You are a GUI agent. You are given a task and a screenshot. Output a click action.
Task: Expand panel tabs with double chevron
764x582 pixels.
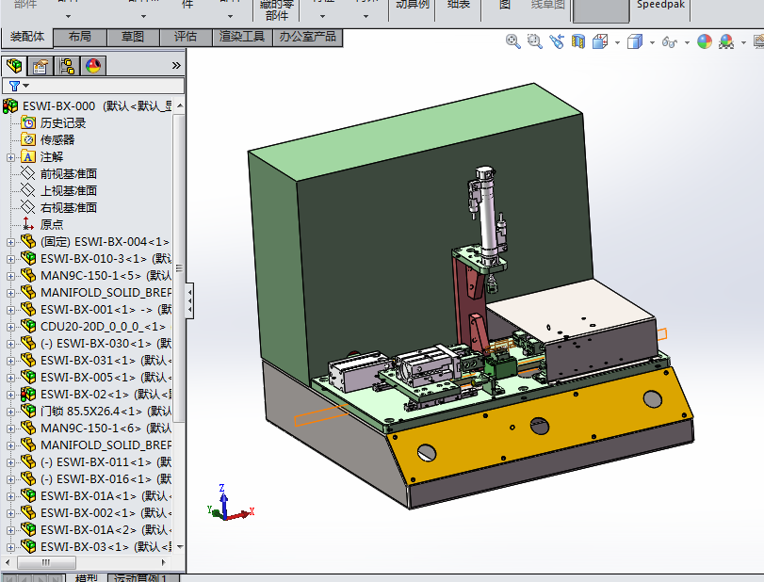[176, 66]
